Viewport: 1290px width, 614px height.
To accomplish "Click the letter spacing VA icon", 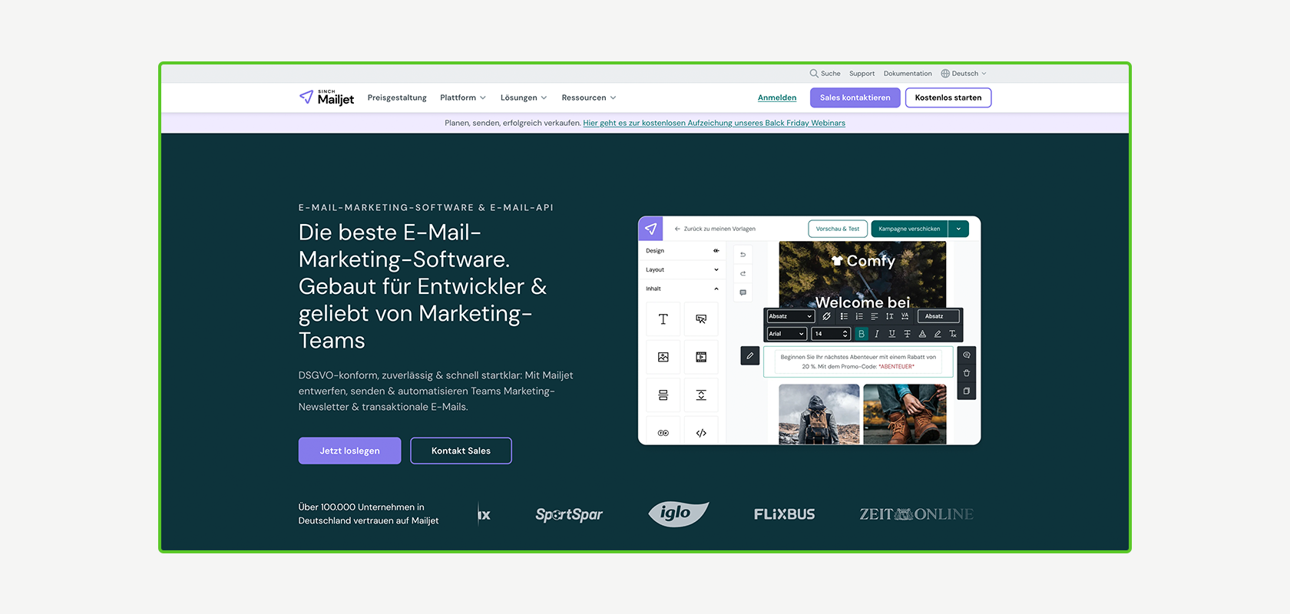I will click(905, 316).
